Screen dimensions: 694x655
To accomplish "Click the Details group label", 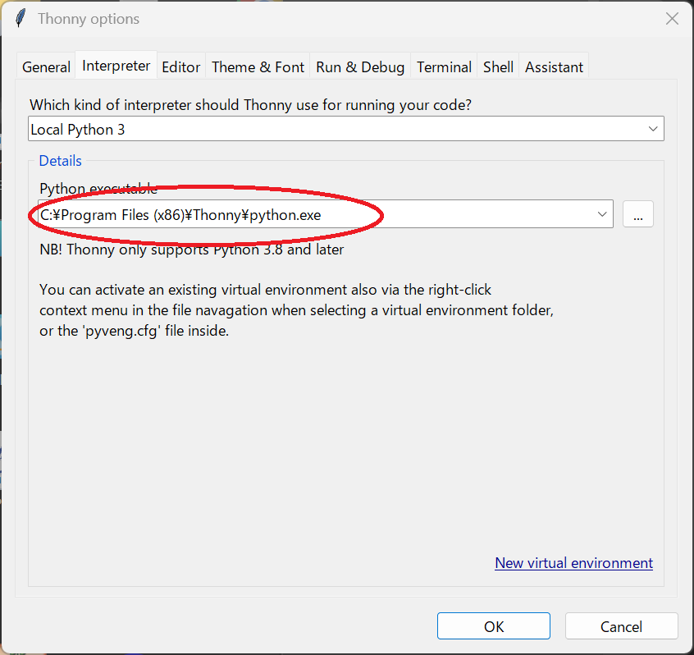I will (x=60, y=160).
